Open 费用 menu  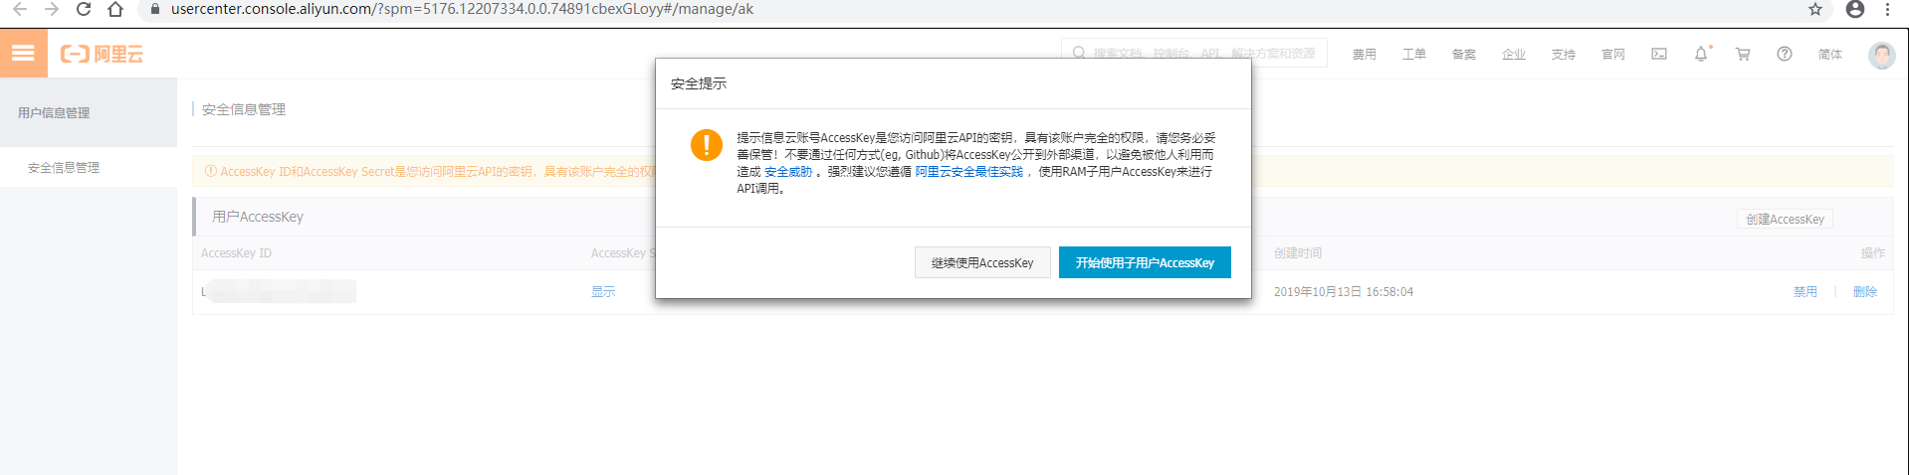pos(1365,55)
